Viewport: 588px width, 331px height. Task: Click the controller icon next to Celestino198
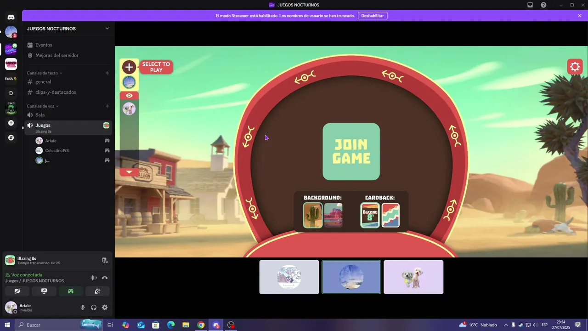click(x=107, y=150)
